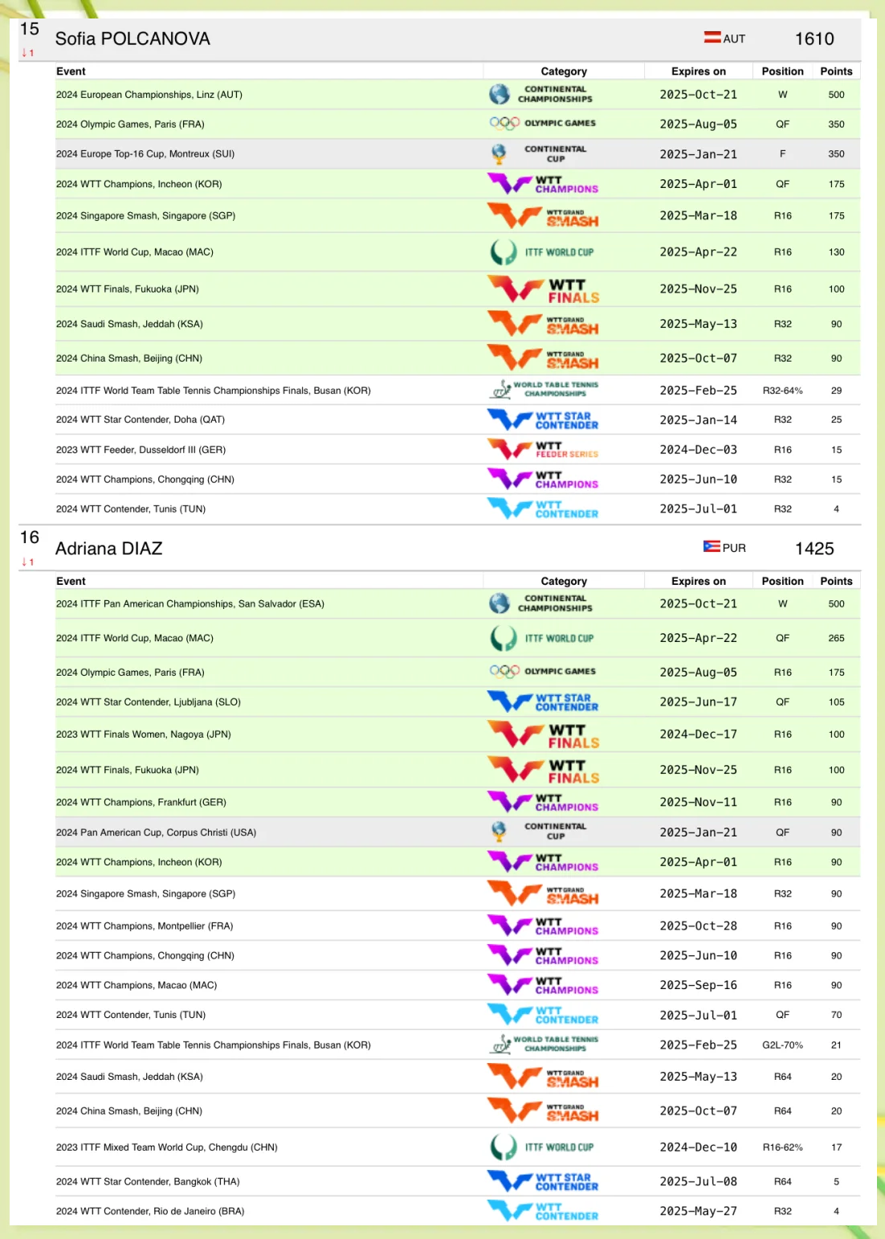
Task: Click Polcanova's WTT Contender logo for Tunis
Action: pyautogui.click(x=543, y=509)
